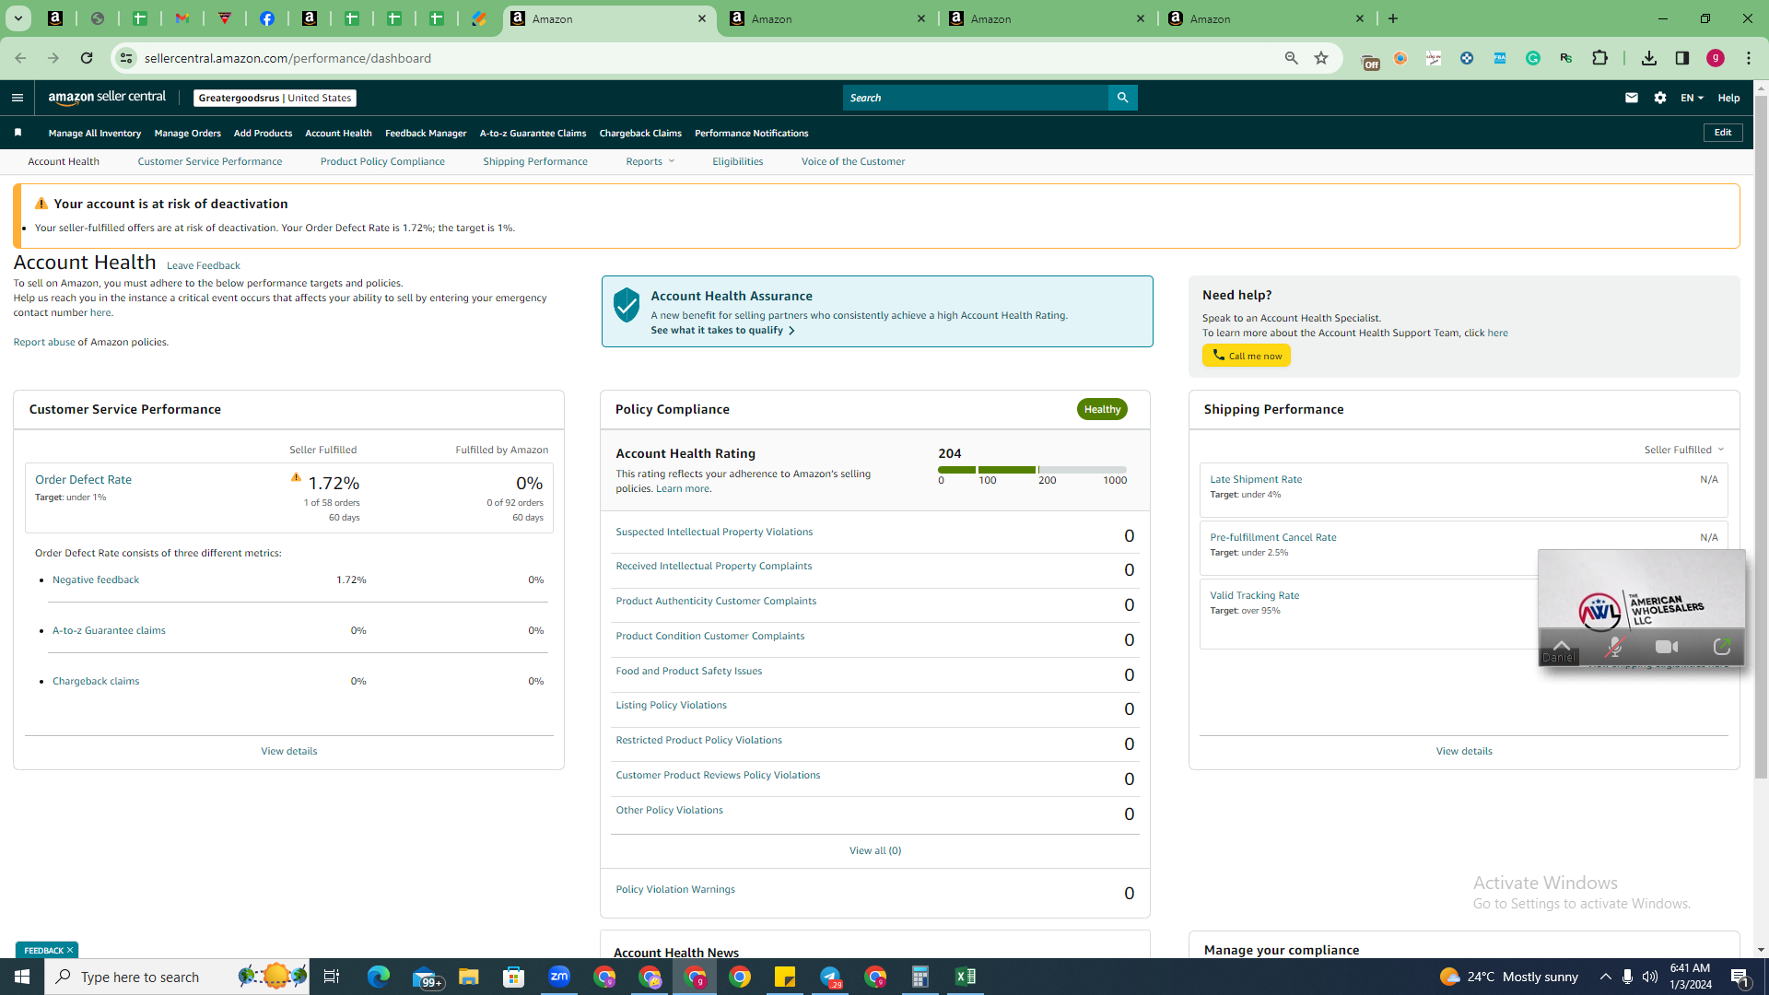Expand the video overlay with the up chevron
1769x995 pixels.
coord(1561,644)
